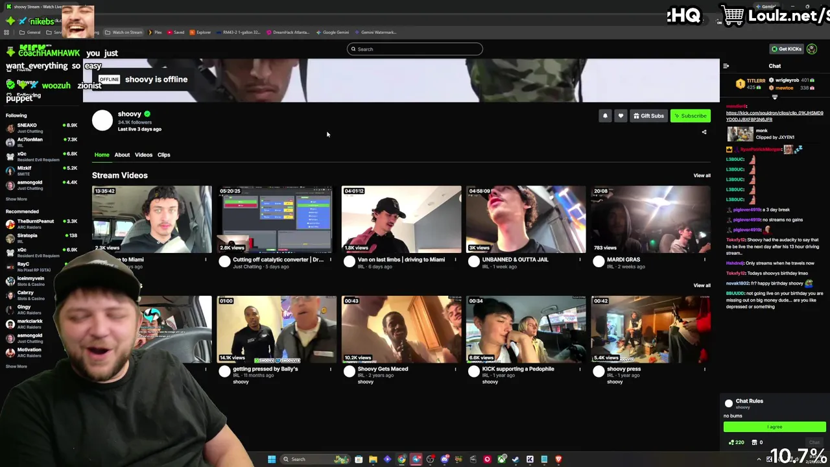Viewport: 830px width, 467px height.
Task: Open Motivation recommended channel
Action: click(x=41, y=352)
